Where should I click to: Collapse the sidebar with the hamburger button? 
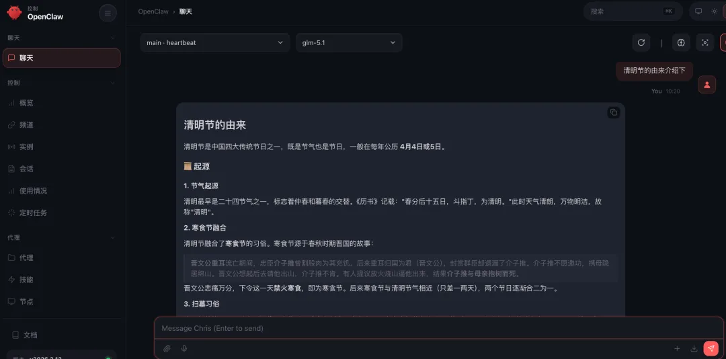108,13
